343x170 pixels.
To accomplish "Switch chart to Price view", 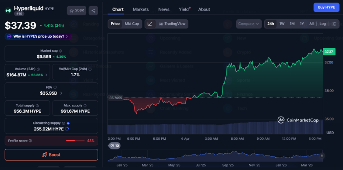I will [x=115, y=24].
